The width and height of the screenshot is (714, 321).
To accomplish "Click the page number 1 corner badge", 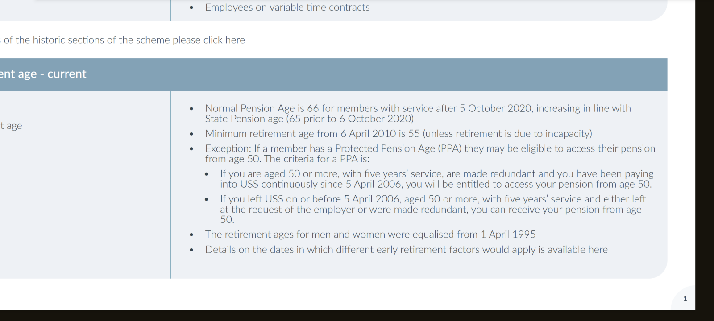I will (685, 299).
